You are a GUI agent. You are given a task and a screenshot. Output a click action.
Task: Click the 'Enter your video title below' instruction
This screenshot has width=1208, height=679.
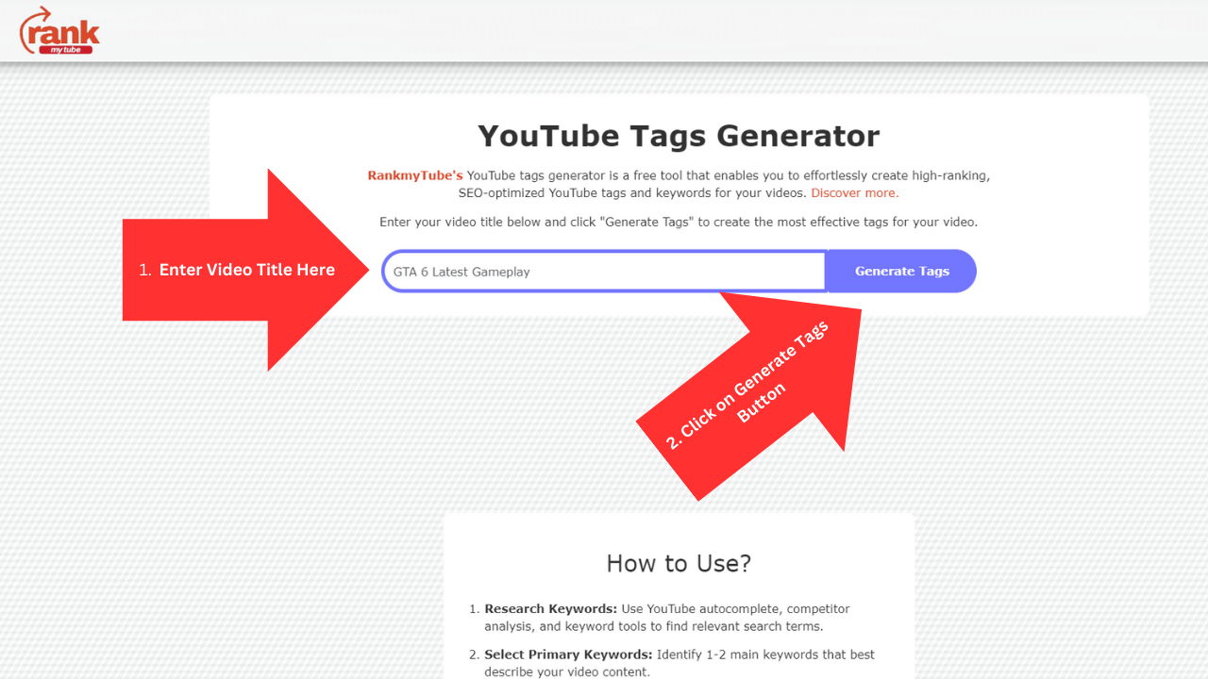(x=679, y=223)
